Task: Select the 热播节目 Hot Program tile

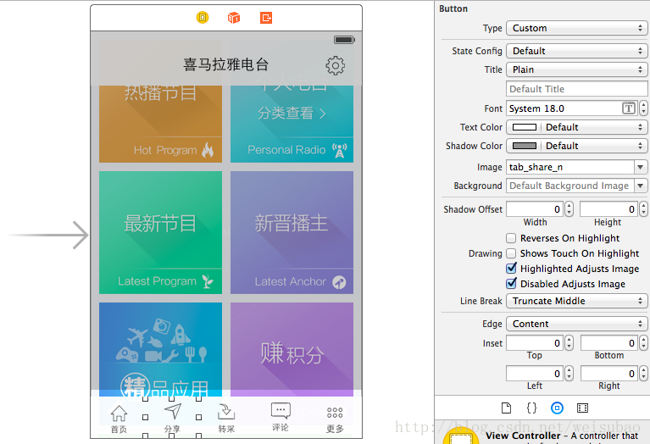Action: pyautogui.click(x=160, y=124)
